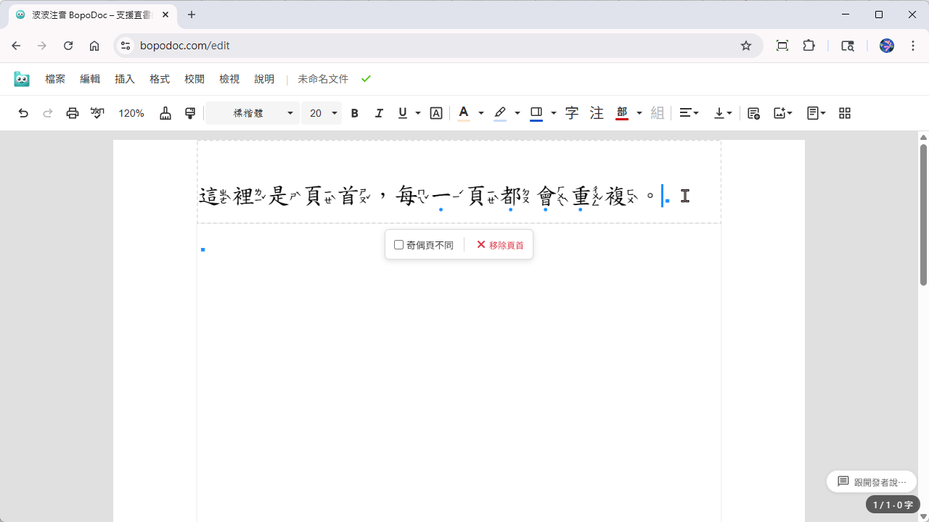Click the header text line 這裡是頁首
This screenshot has height=522, width=929.
click(x=429, y=196)
